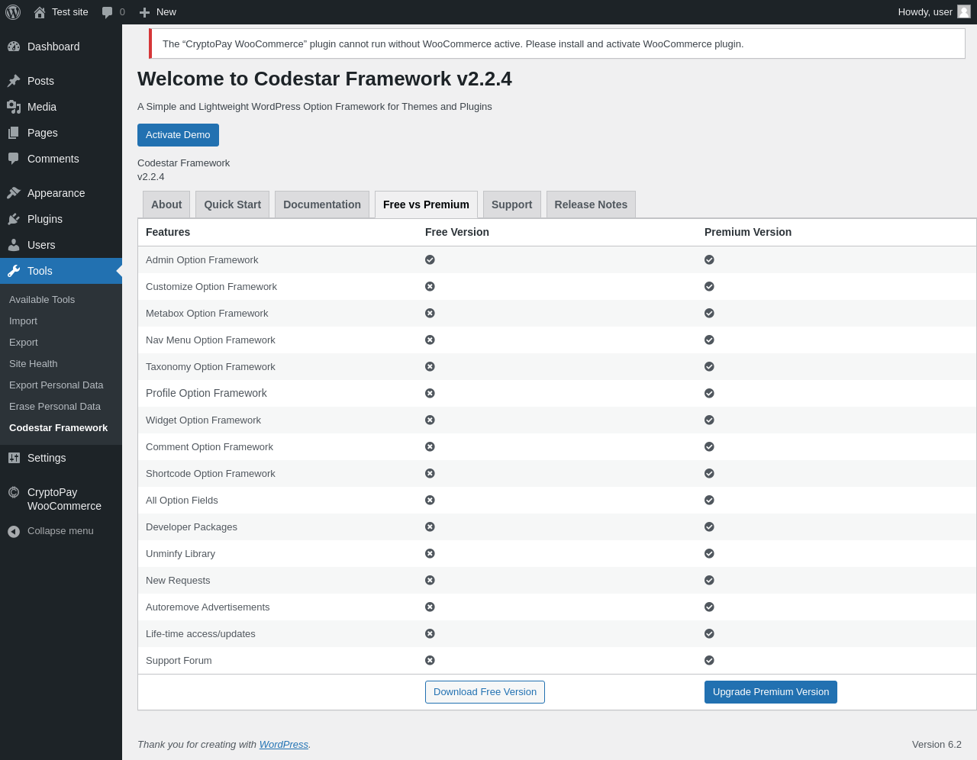This screenshot has height=760, width=977.
Task: Click the Activate Demo button
Action: pos(178,135)
